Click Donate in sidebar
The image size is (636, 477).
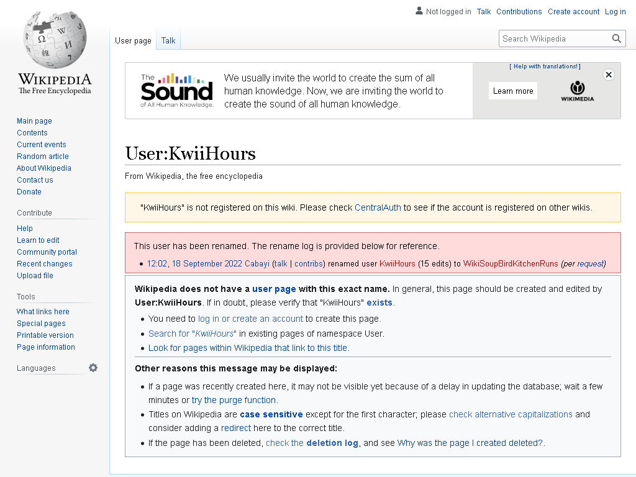(x=29, y=191)
